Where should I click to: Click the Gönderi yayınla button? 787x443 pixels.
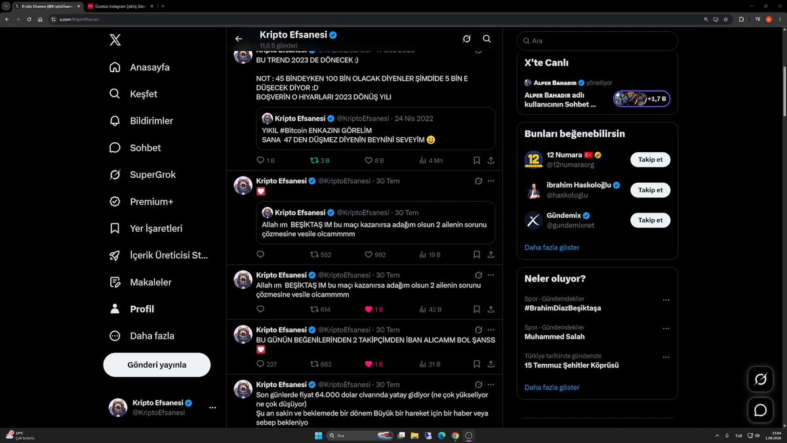[157, 365]
